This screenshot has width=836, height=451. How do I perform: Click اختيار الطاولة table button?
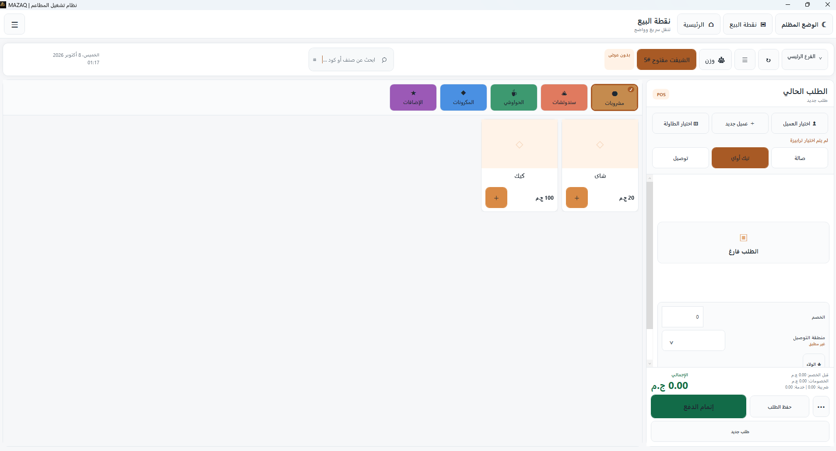click(x=681, y=123)
